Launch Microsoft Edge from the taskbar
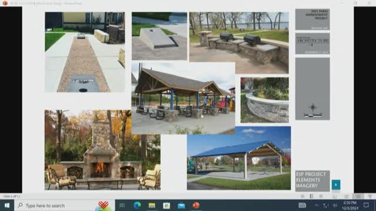 click(137, 205)
